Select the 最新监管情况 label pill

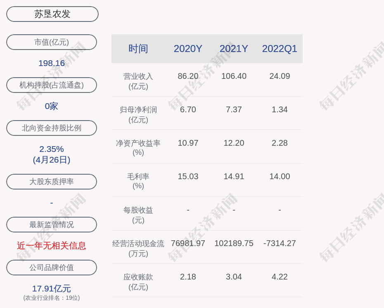52,225
